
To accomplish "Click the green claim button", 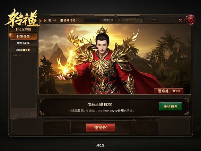I will pos(170,107).
